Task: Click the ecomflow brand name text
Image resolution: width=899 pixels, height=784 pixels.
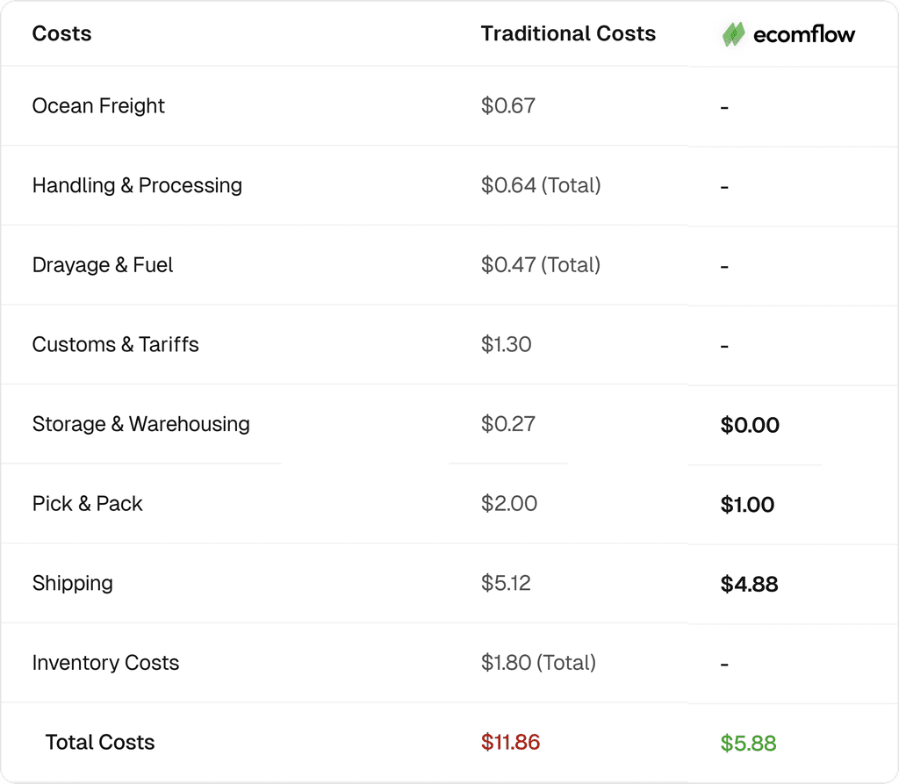Action: (803, 34)
